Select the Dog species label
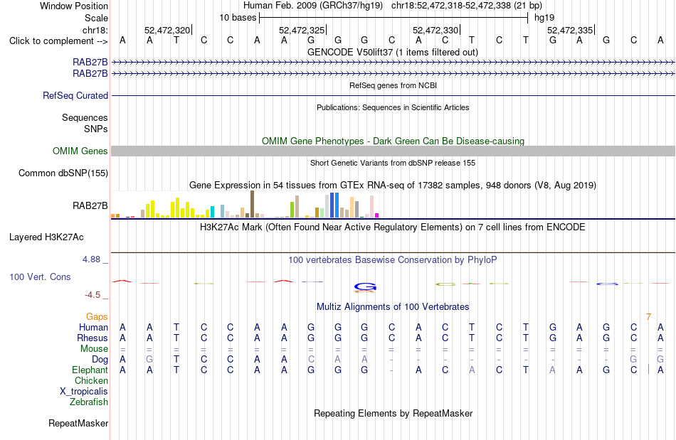The width and height of the screenshot is (676, 440). click(100, 359)
